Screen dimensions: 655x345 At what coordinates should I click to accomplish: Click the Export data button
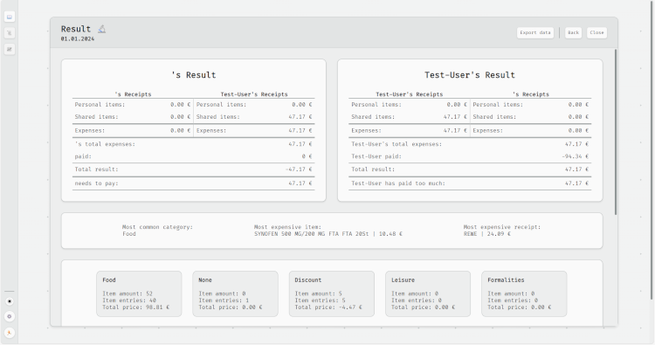tap(535, 32)
